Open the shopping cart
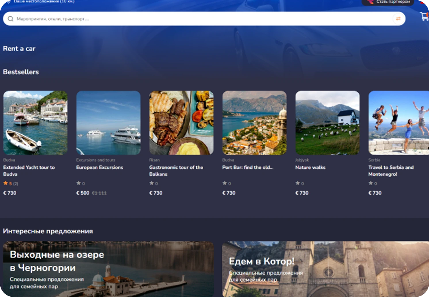The height and width of the screenshot is (297, 429). [424, 16]
